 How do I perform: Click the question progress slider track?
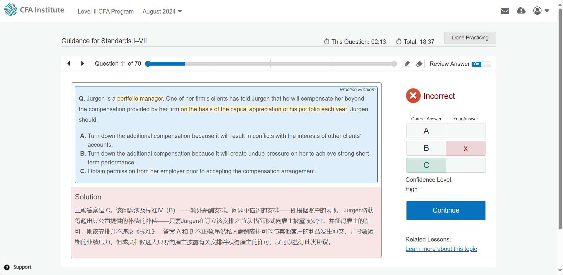[x=271, y=64]
